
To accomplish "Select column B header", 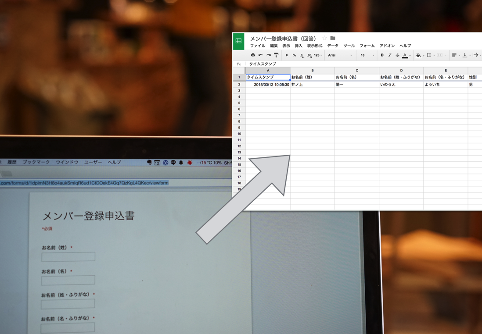I will (x=313, y=71).
